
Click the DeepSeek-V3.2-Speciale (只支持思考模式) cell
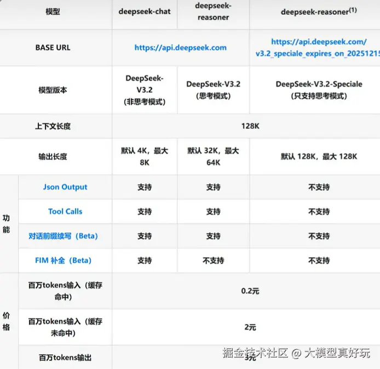tap(319, 90)
